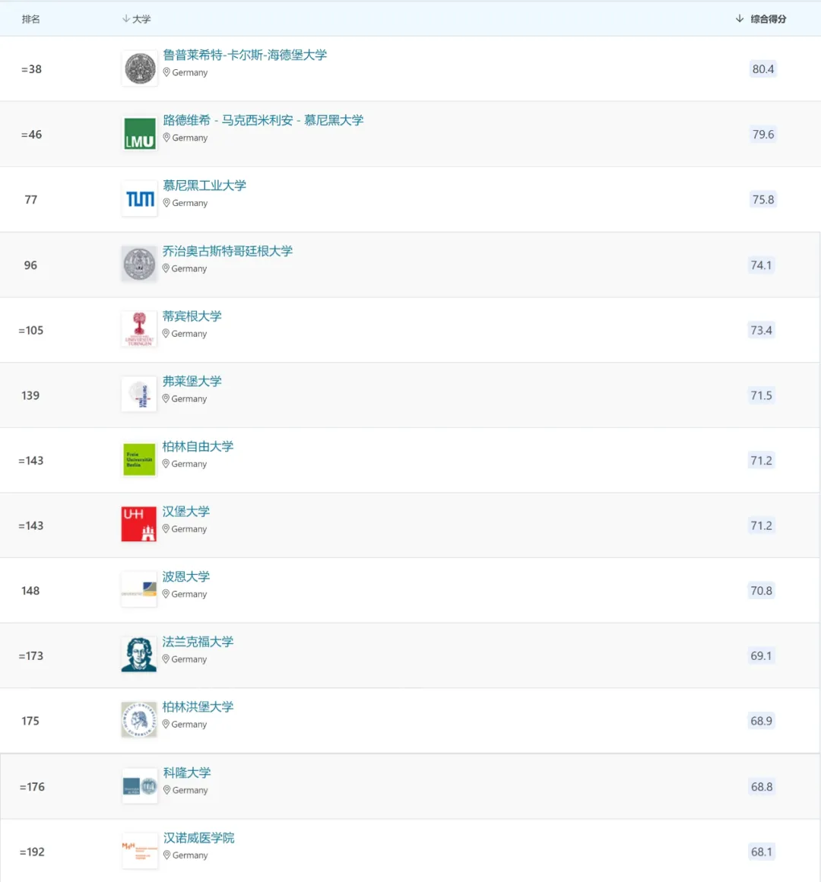The width and height of the screenshot is (821, 882).
Task: Click the green LMU logo
Action: [140, 135]
